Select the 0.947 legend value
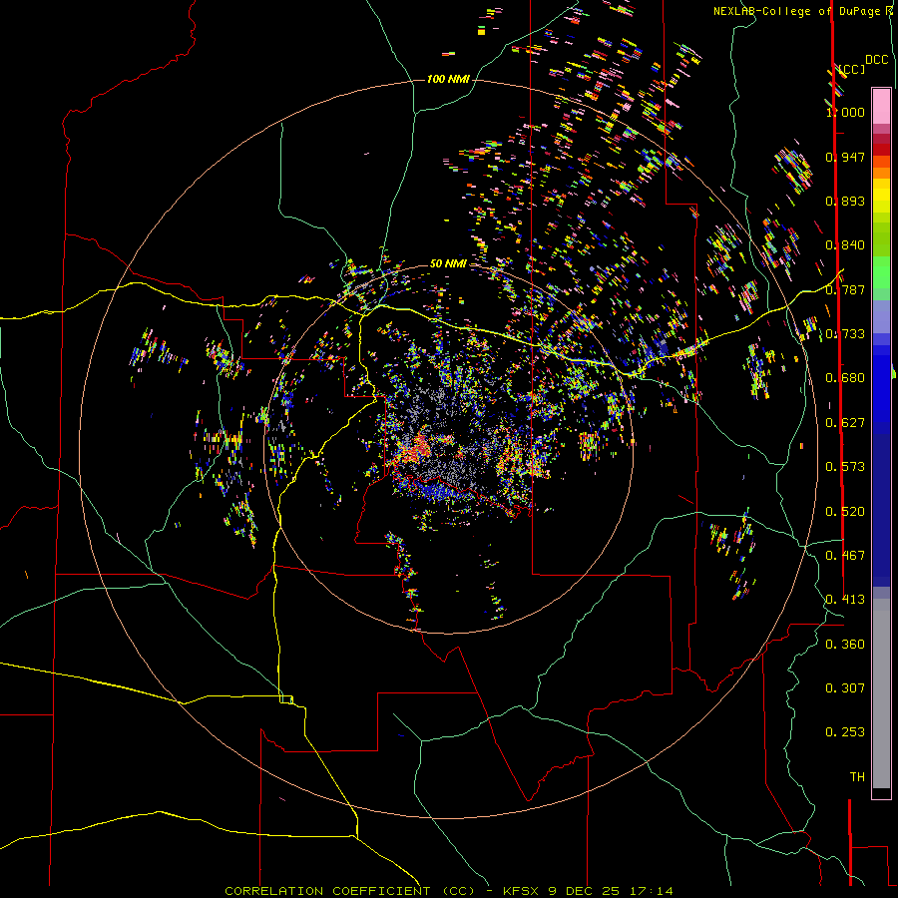Viewport: 898px width, 898px height. 845,157
